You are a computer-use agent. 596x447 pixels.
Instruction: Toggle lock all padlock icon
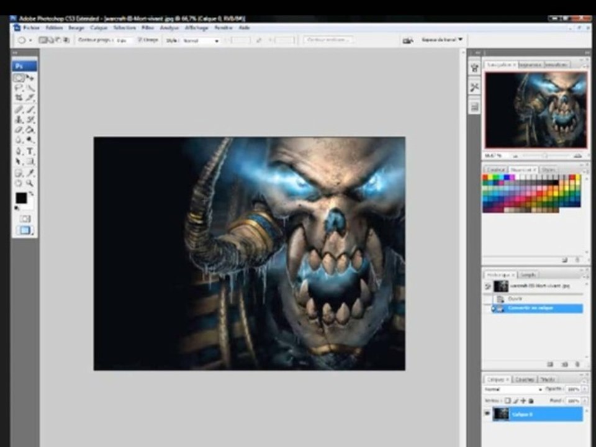pos(531,400)
